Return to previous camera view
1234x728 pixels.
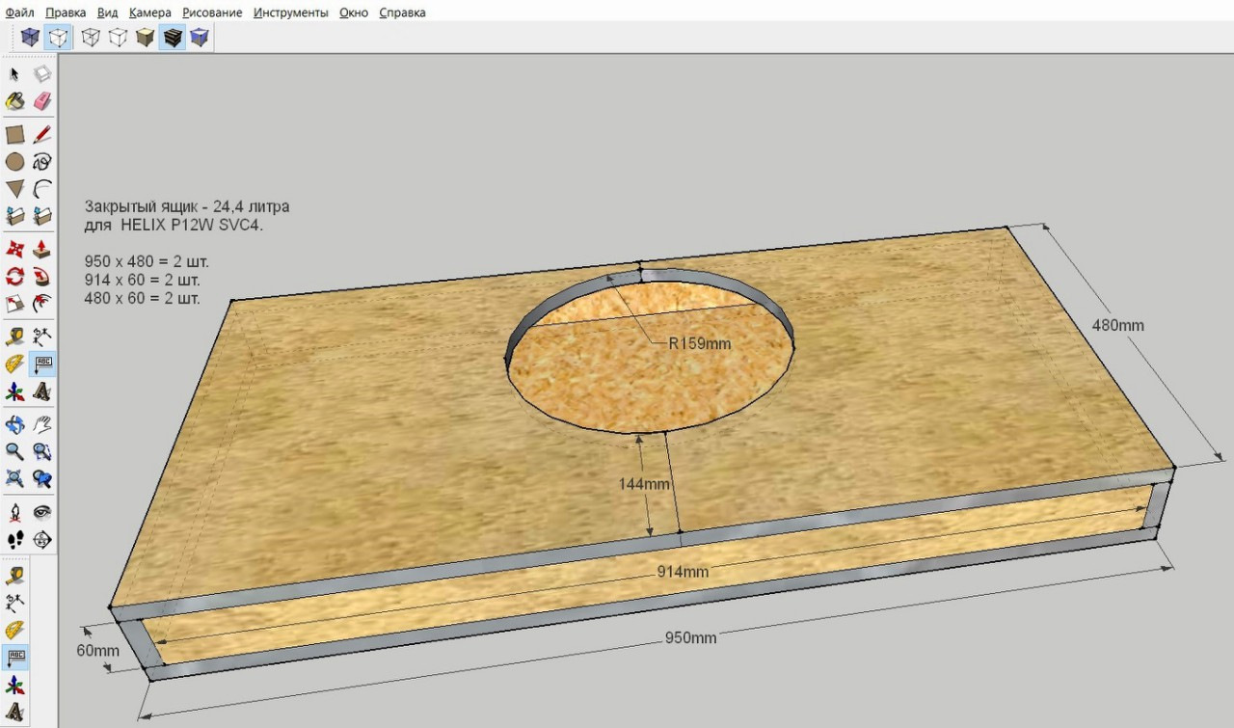(42, 477)
